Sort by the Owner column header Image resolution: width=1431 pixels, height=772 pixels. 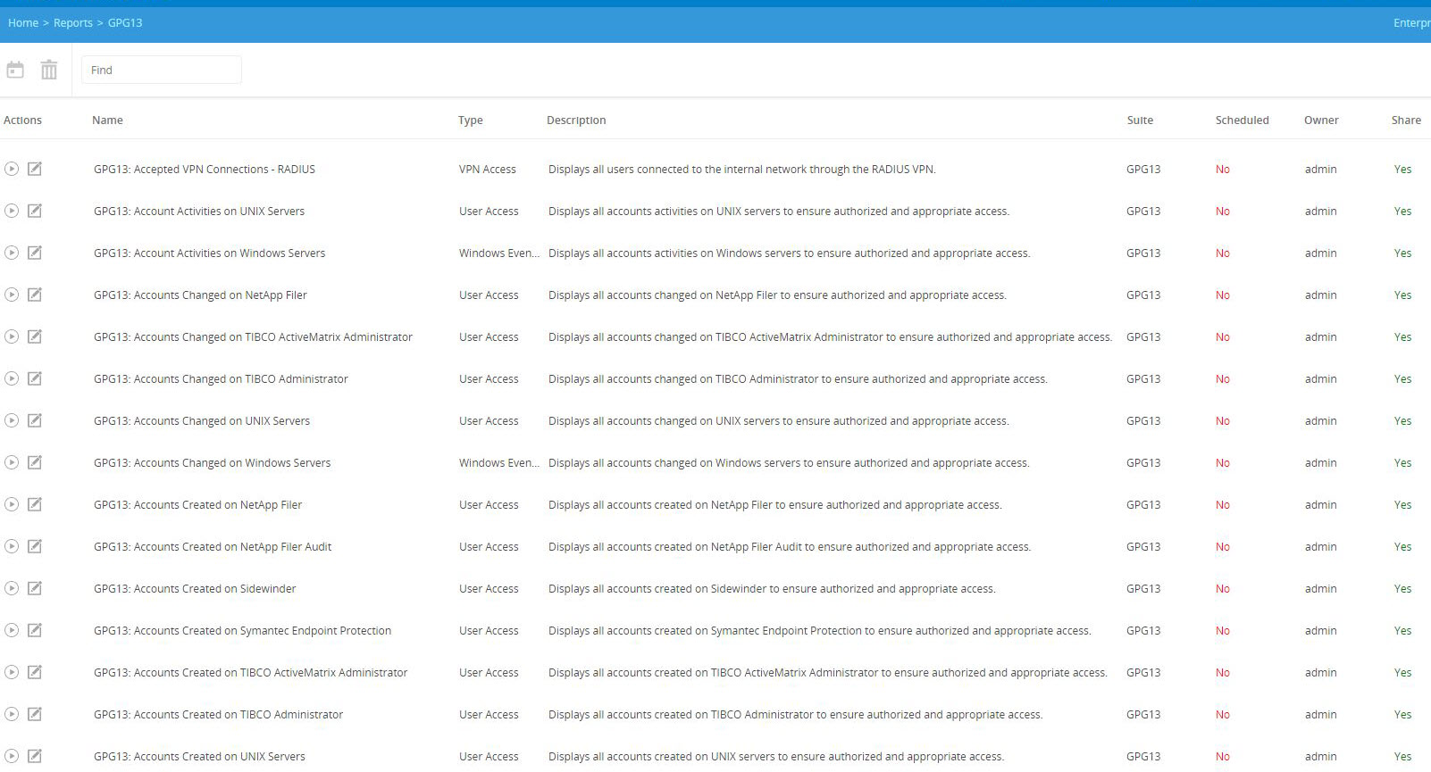click(x=1321, y=120)
